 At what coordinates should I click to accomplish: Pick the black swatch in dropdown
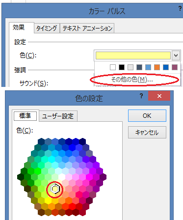122,67
